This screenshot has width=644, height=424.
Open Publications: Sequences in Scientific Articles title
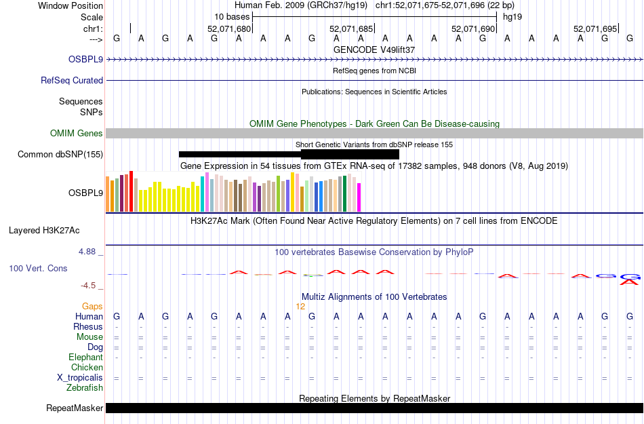(374, 92)
